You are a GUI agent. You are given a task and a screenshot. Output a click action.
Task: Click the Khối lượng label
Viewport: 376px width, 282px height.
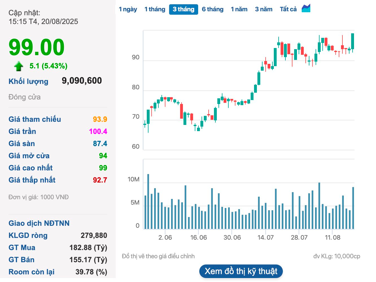[x=28, y=81]
